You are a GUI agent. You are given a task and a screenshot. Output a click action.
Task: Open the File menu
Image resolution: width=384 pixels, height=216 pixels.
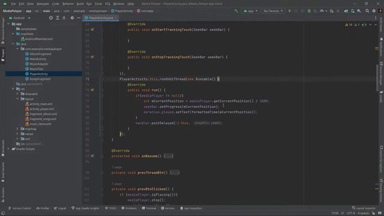13,4
